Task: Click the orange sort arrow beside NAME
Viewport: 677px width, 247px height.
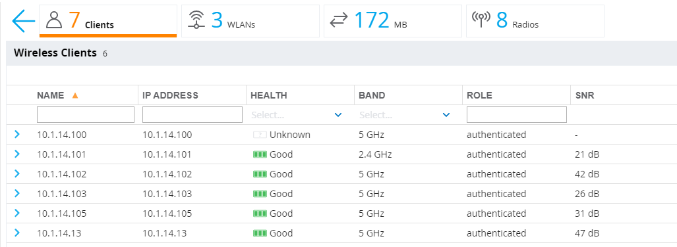Action: 75,95
